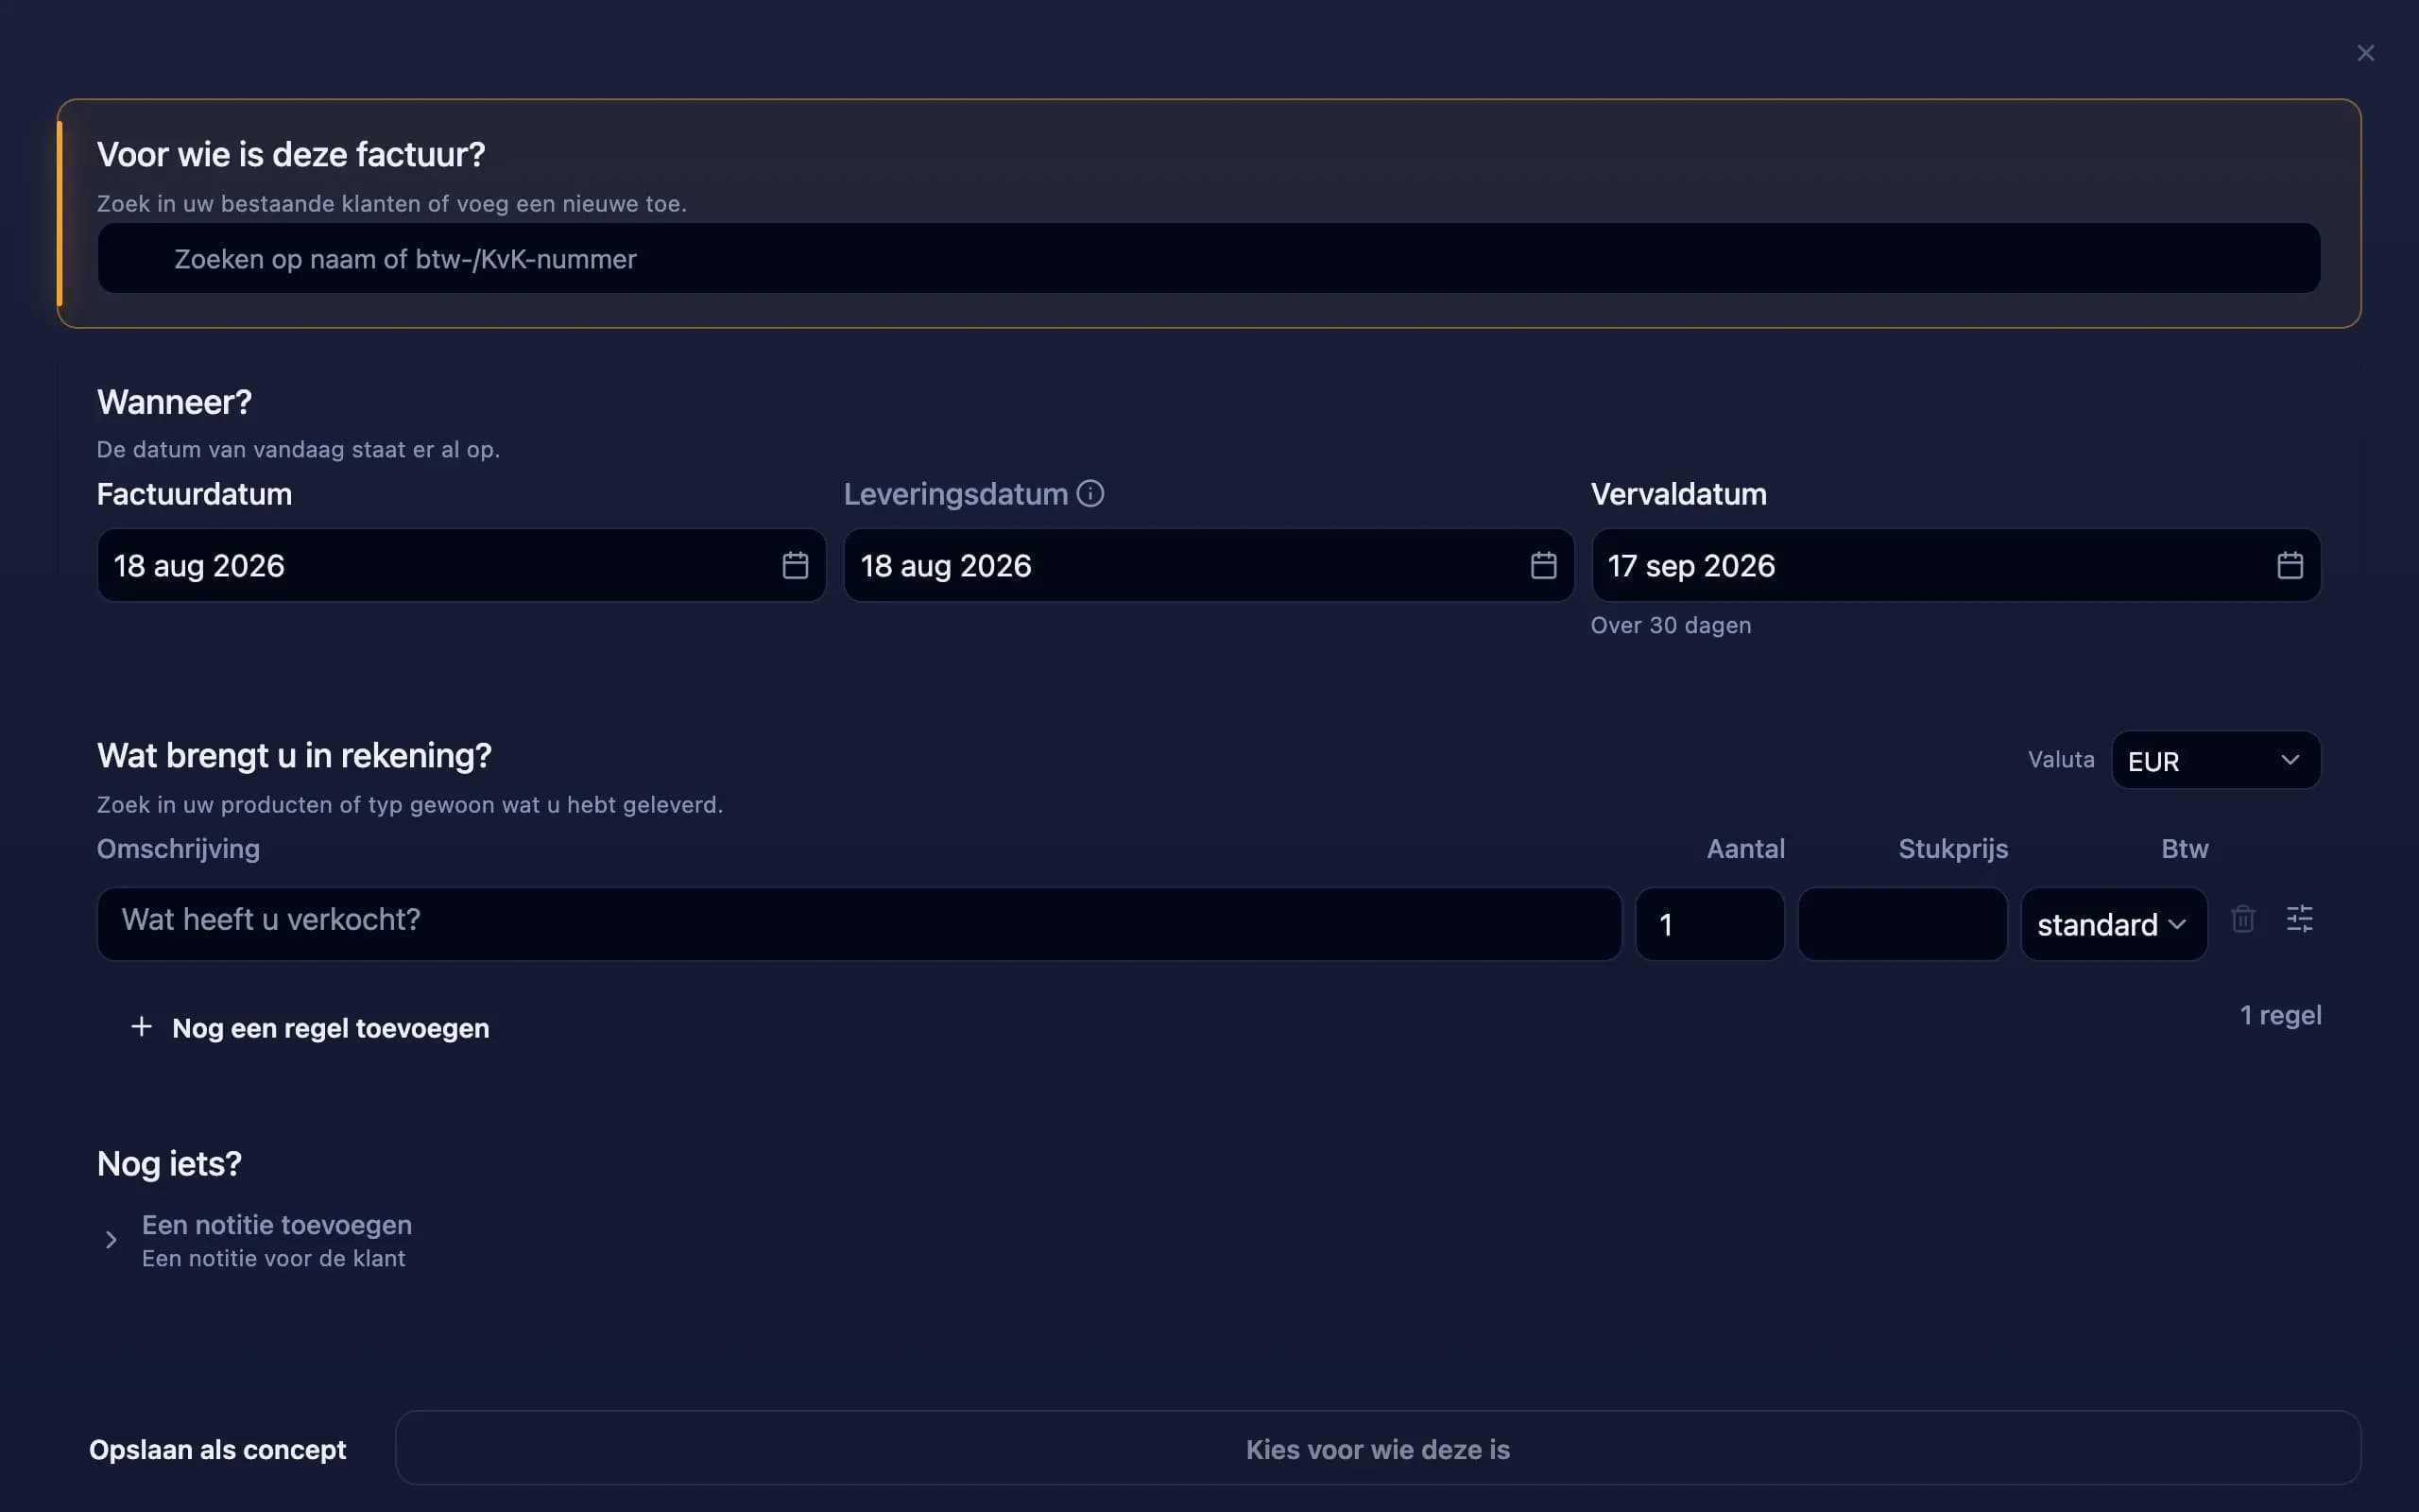Click the Leveringsdatum info icon
The width and height of the screenshot is (2419, 1512).
click(1090, 493)
